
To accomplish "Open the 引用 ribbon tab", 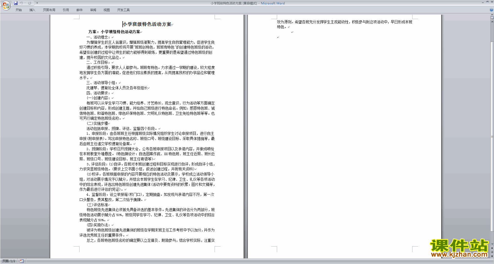I will pos(66,10).
